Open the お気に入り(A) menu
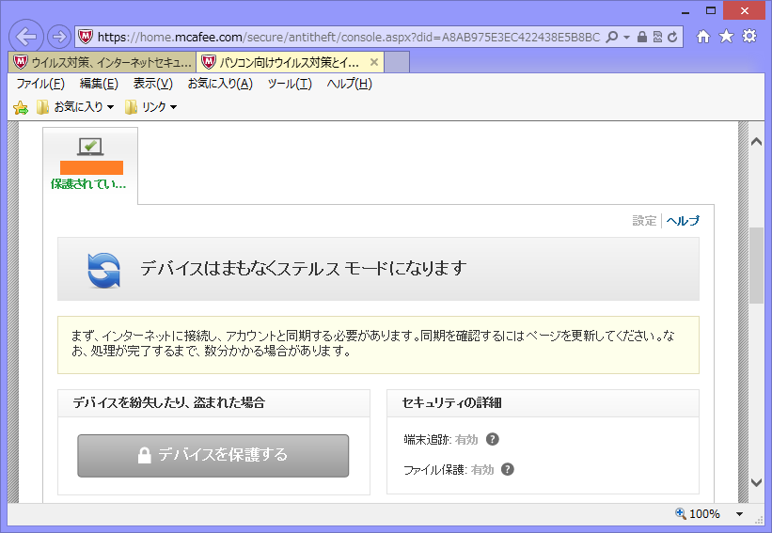Viewport: 772px width, 533px height. [220, 84]
